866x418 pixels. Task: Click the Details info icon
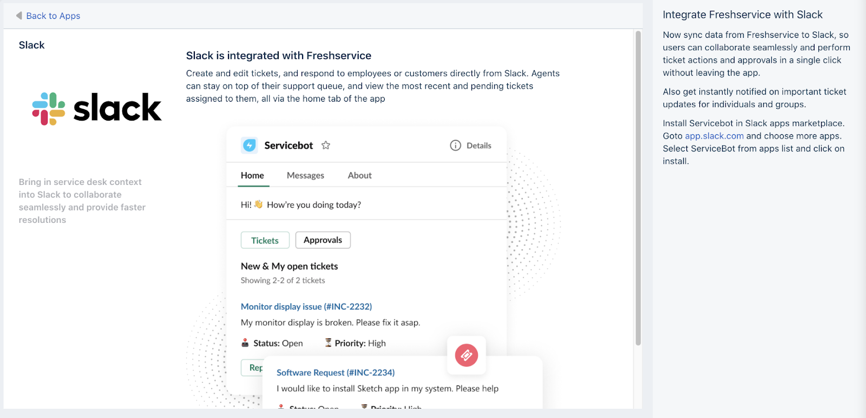tap(456, 145)
